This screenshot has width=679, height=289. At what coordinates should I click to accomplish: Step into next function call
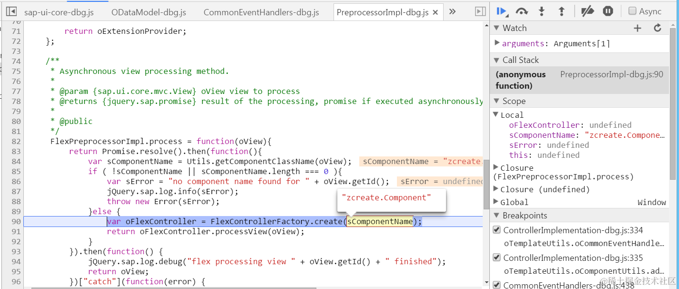(542, 11)
